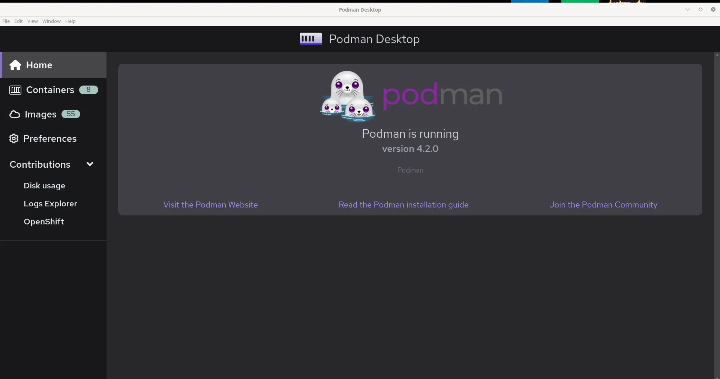Viewport: 720px width, 379px height.
Task: Click the diamond icon in title bar
Action: click(700, 9)
